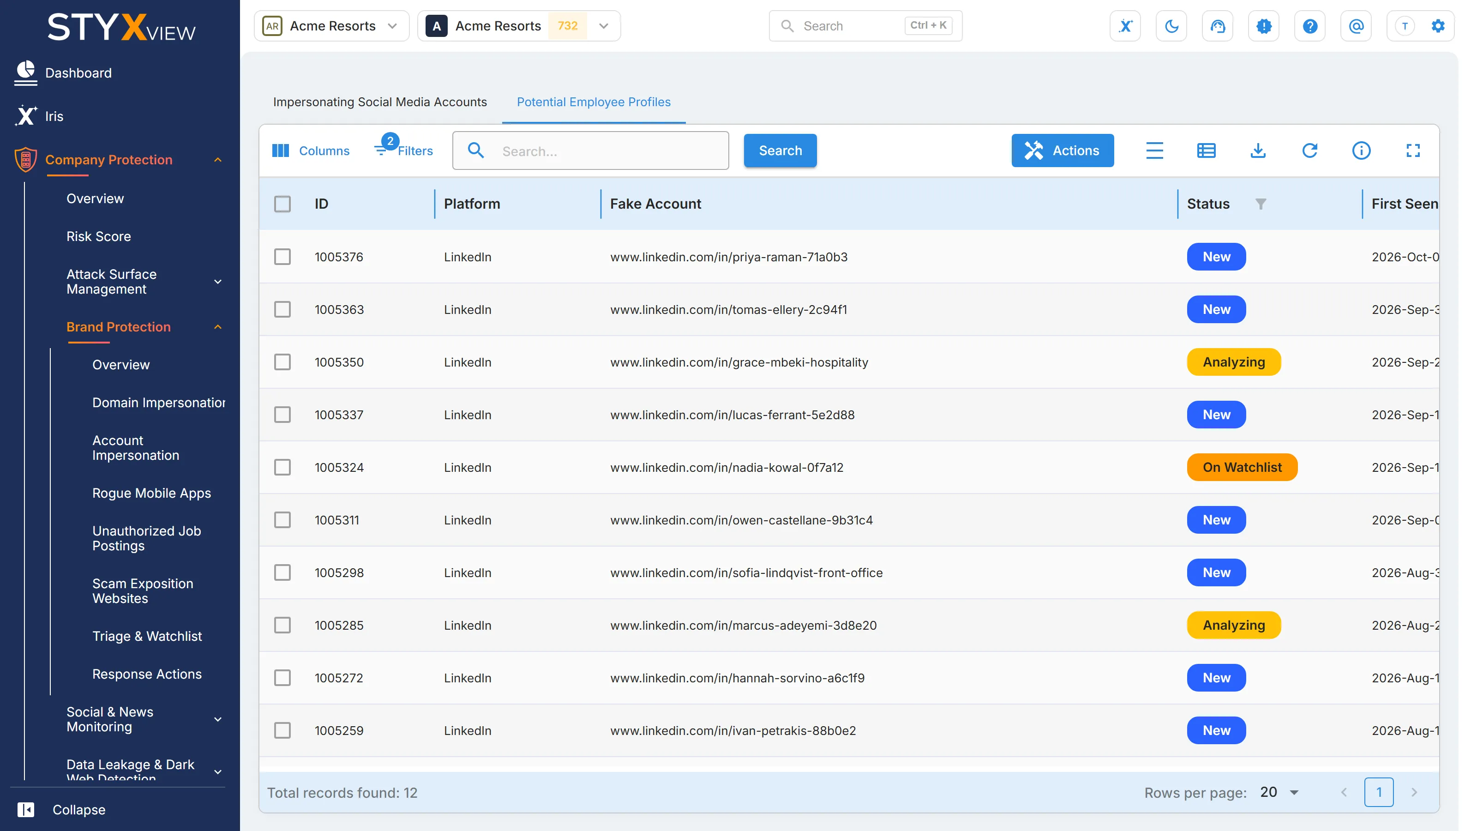Check row 1005350 checkbox
Viewport: 1477px width, 831px height.
tap(282, 362)
